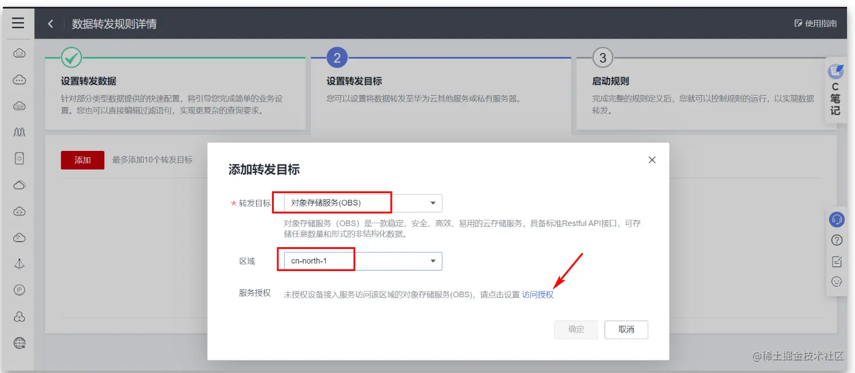Click the topmost cloud service icon in sidebar
855x373 pixels.
(x=19, y=52)
